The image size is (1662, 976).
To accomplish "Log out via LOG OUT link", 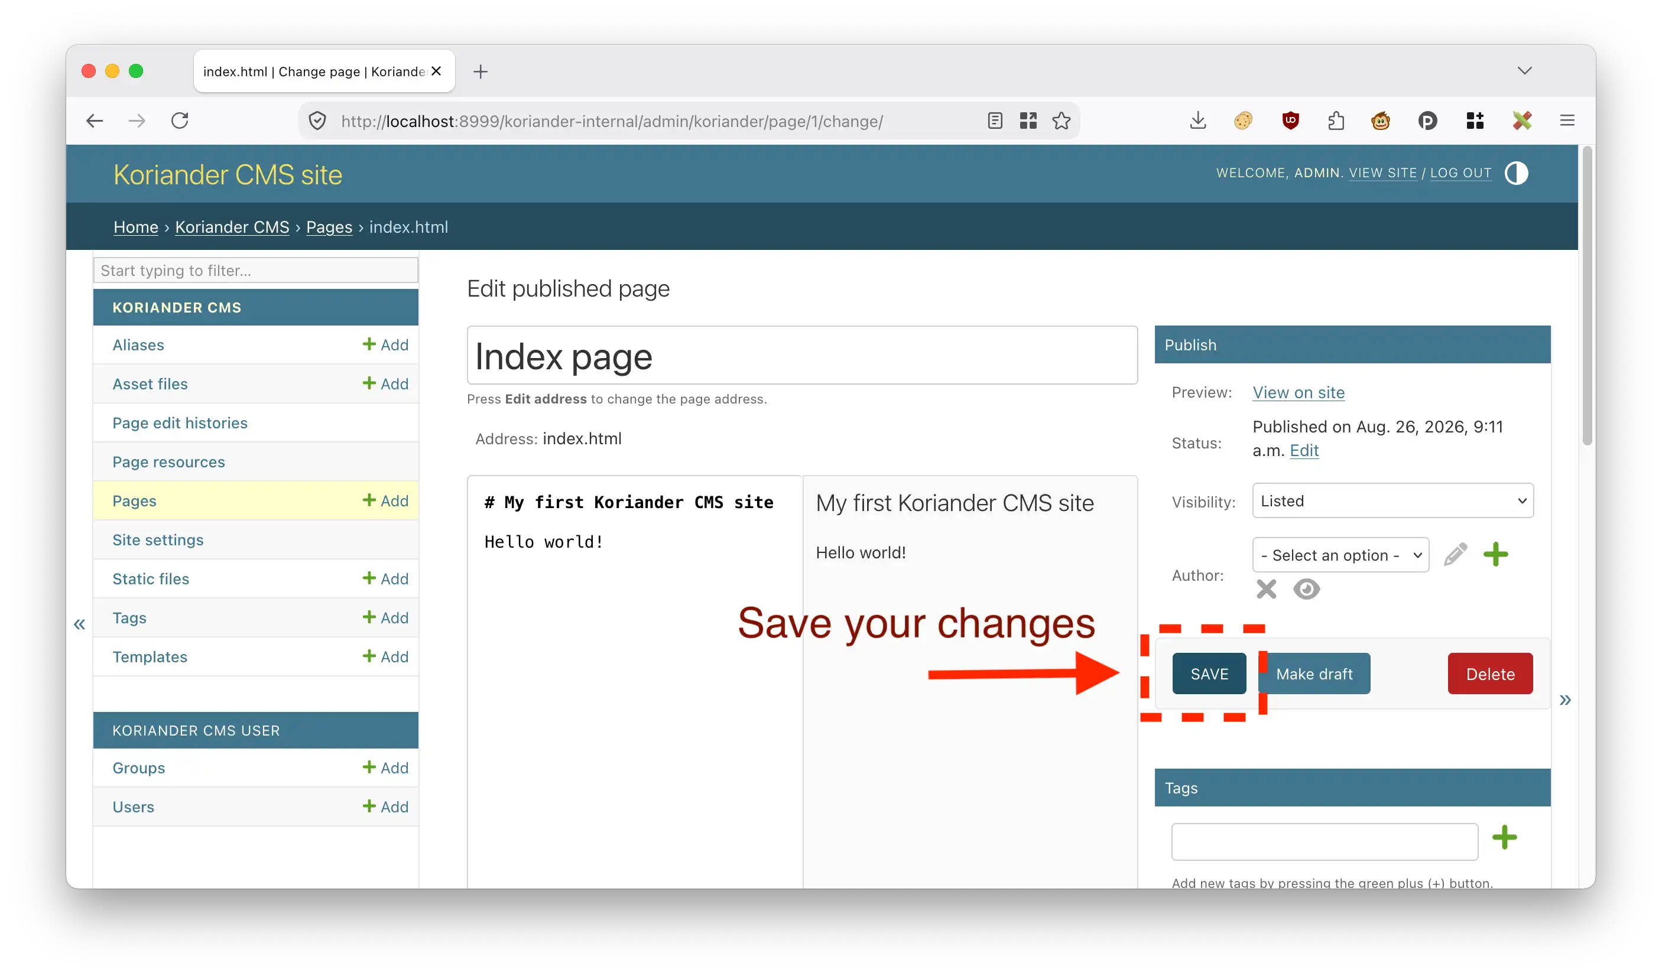I will 1460,173.
